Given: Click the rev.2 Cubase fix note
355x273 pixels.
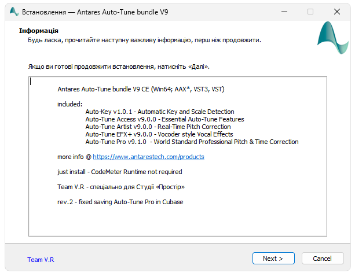Looking at the screenshot, I should click(120, 202).
